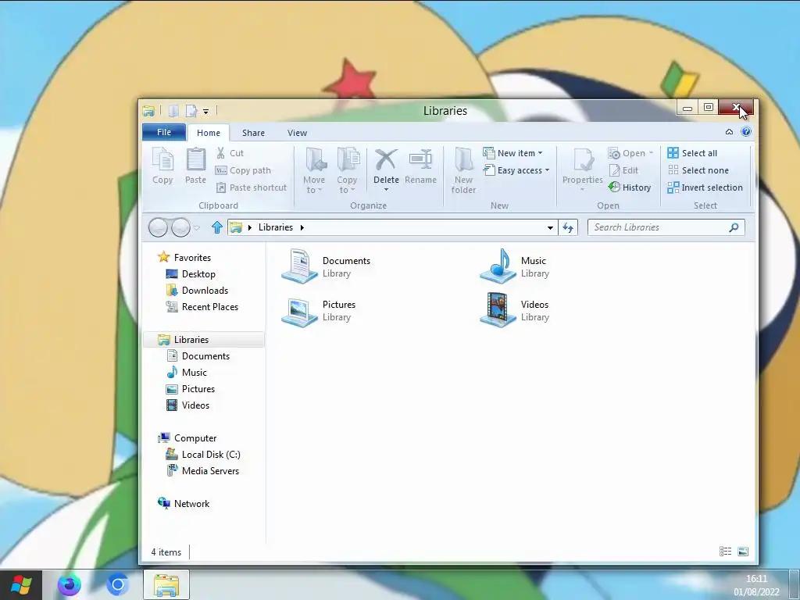Open the address bar history dropdown
Screen dimensions: 800x600
click(550, 227)
